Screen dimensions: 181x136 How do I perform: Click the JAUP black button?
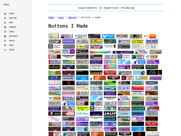point(110,114)
